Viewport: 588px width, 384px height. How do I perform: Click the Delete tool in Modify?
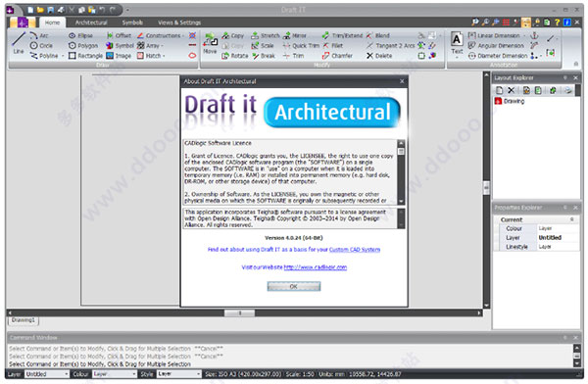(x=379, y=56)
